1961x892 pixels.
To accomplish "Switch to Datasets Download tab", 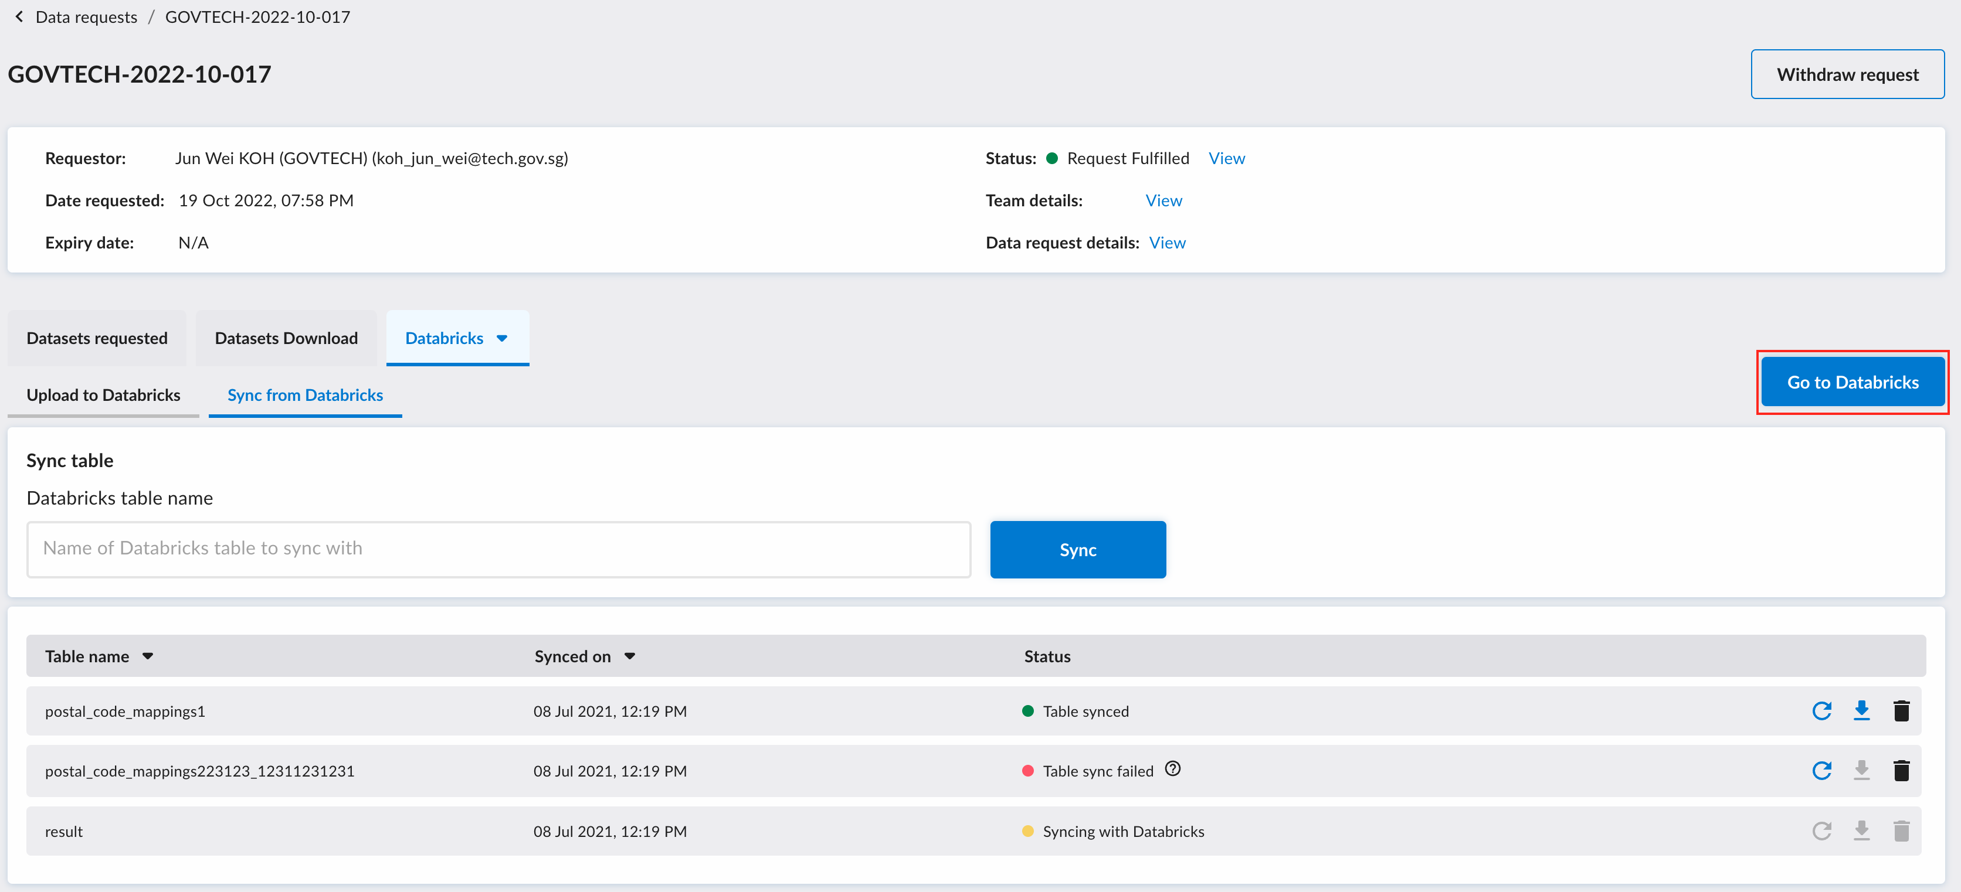I will pos(286,338).
